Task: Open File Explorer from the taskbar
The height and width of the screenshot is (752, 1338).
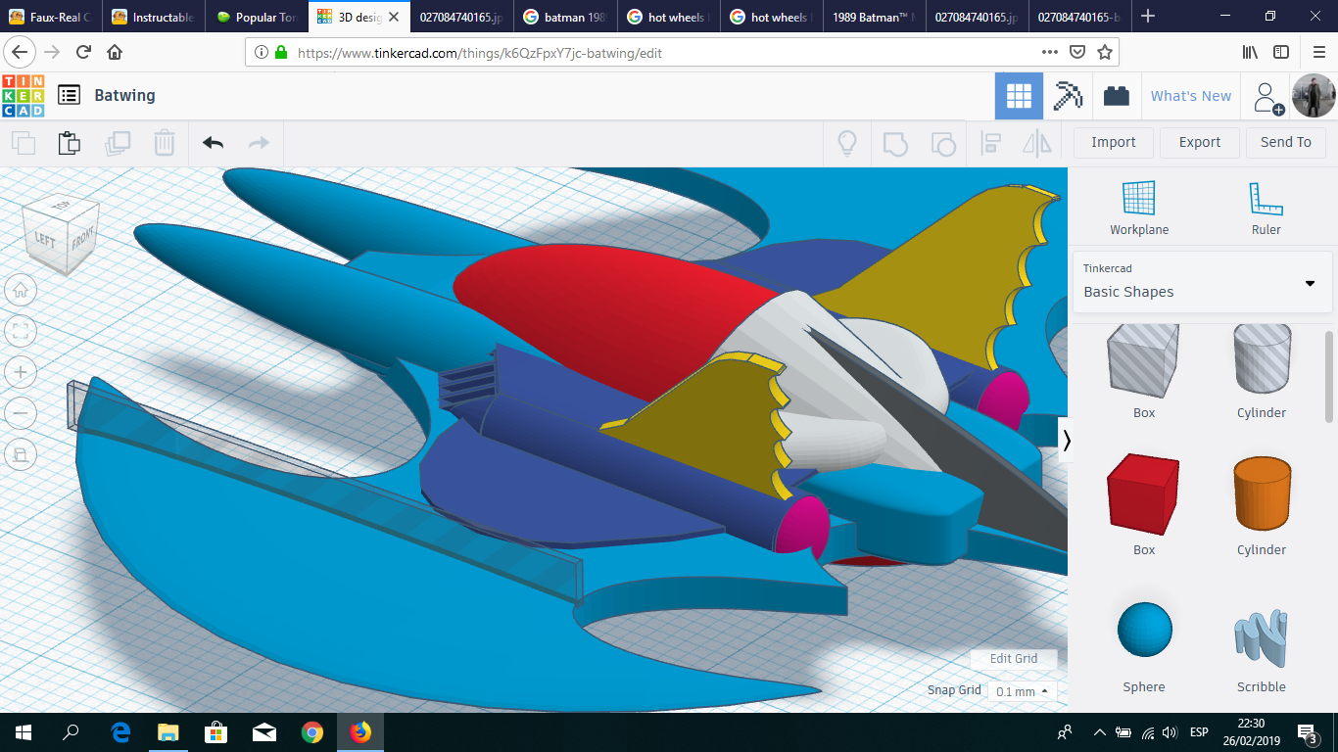Action: 168,731
